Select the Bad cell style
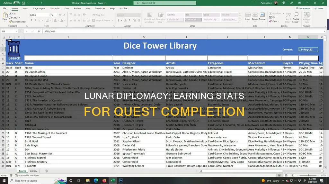The width and height of the screenshot is (329, 184). tap(193, 15)
